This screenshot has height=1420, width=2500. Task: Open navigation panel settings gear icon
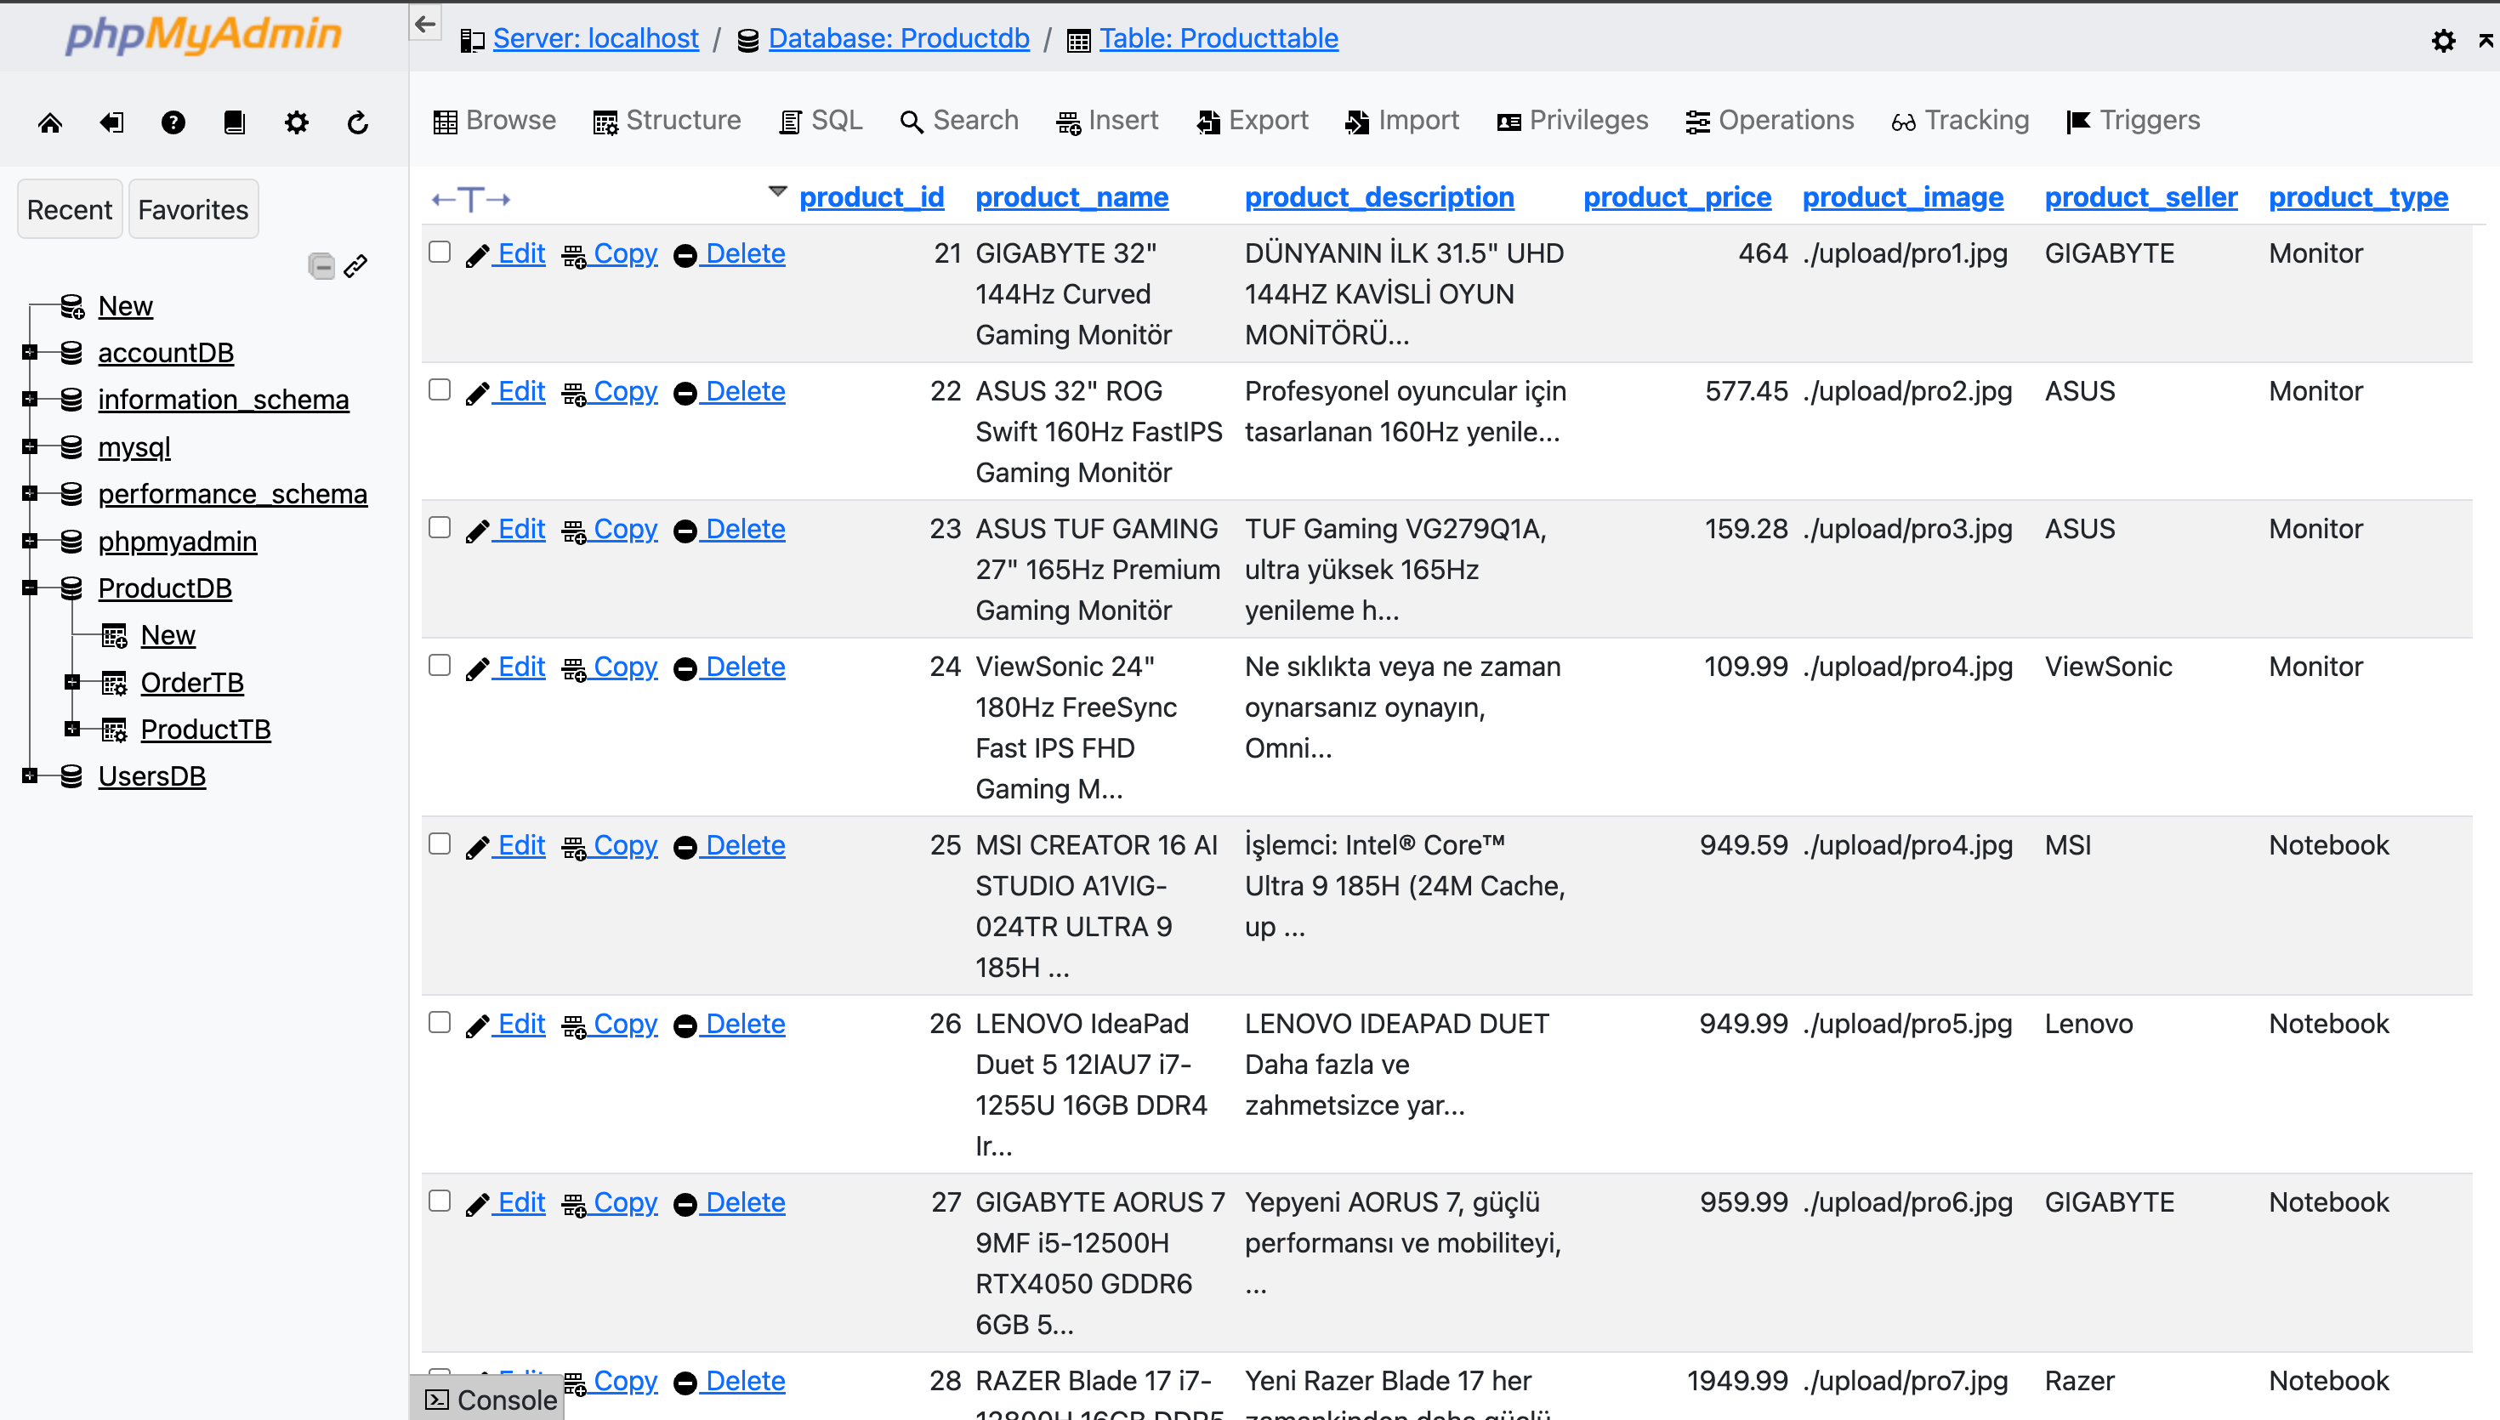point(297,123)
